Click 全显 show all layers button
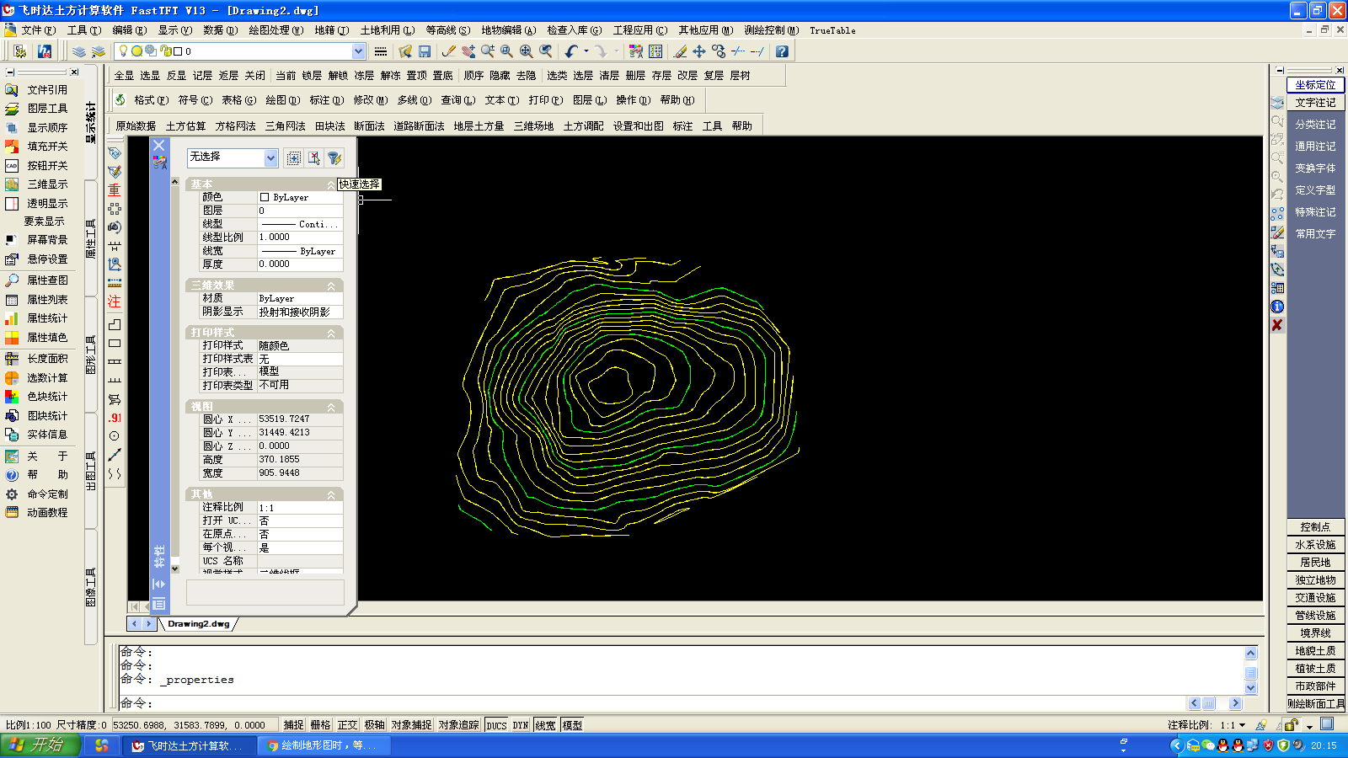 124,76
